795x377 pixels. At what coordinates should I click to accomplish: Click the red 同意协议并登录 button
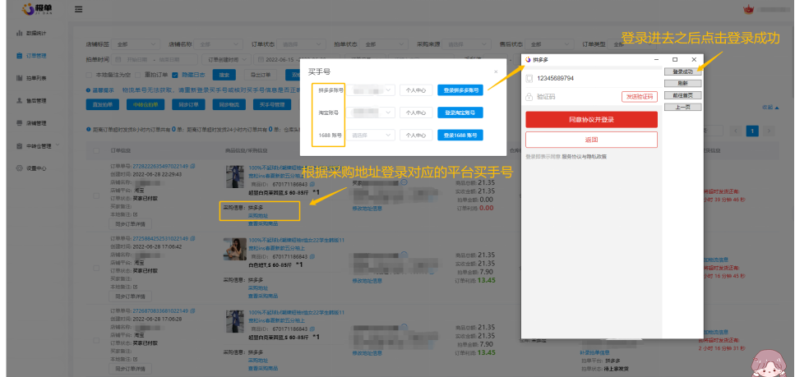point(591,120)
